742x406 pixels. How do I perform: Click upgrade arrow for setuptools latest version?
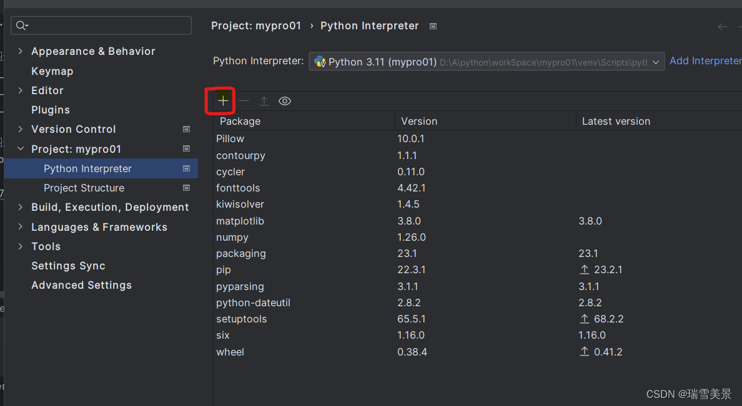(x=585, y=319)
